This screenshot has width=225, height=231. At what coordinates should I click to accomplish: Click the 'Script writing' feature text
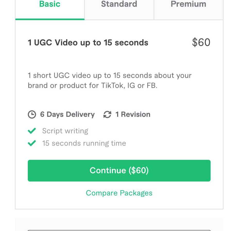pyautogui.click(x=65, y=131)
